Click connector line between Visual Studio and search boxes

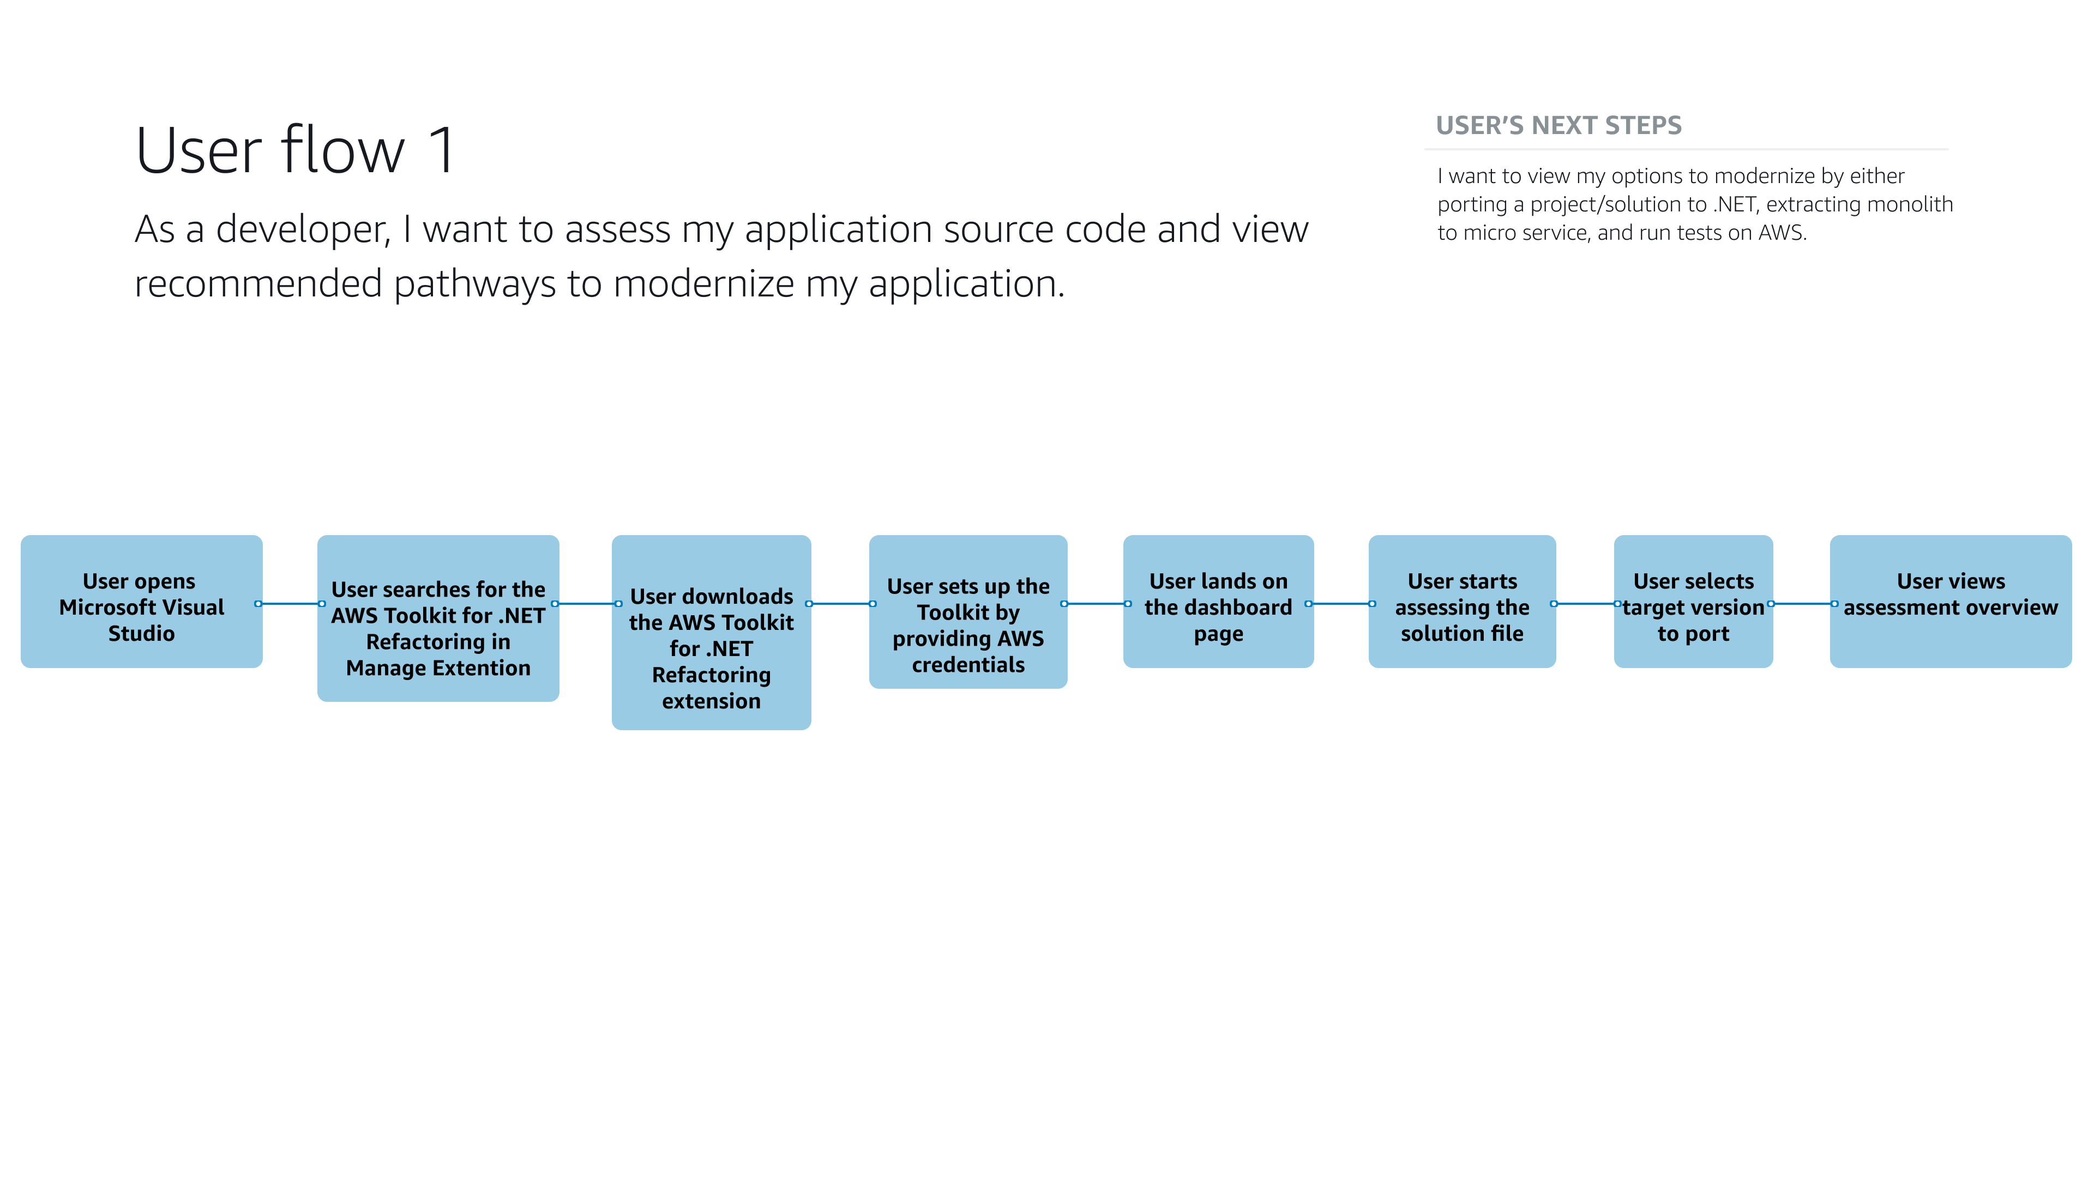290,604
